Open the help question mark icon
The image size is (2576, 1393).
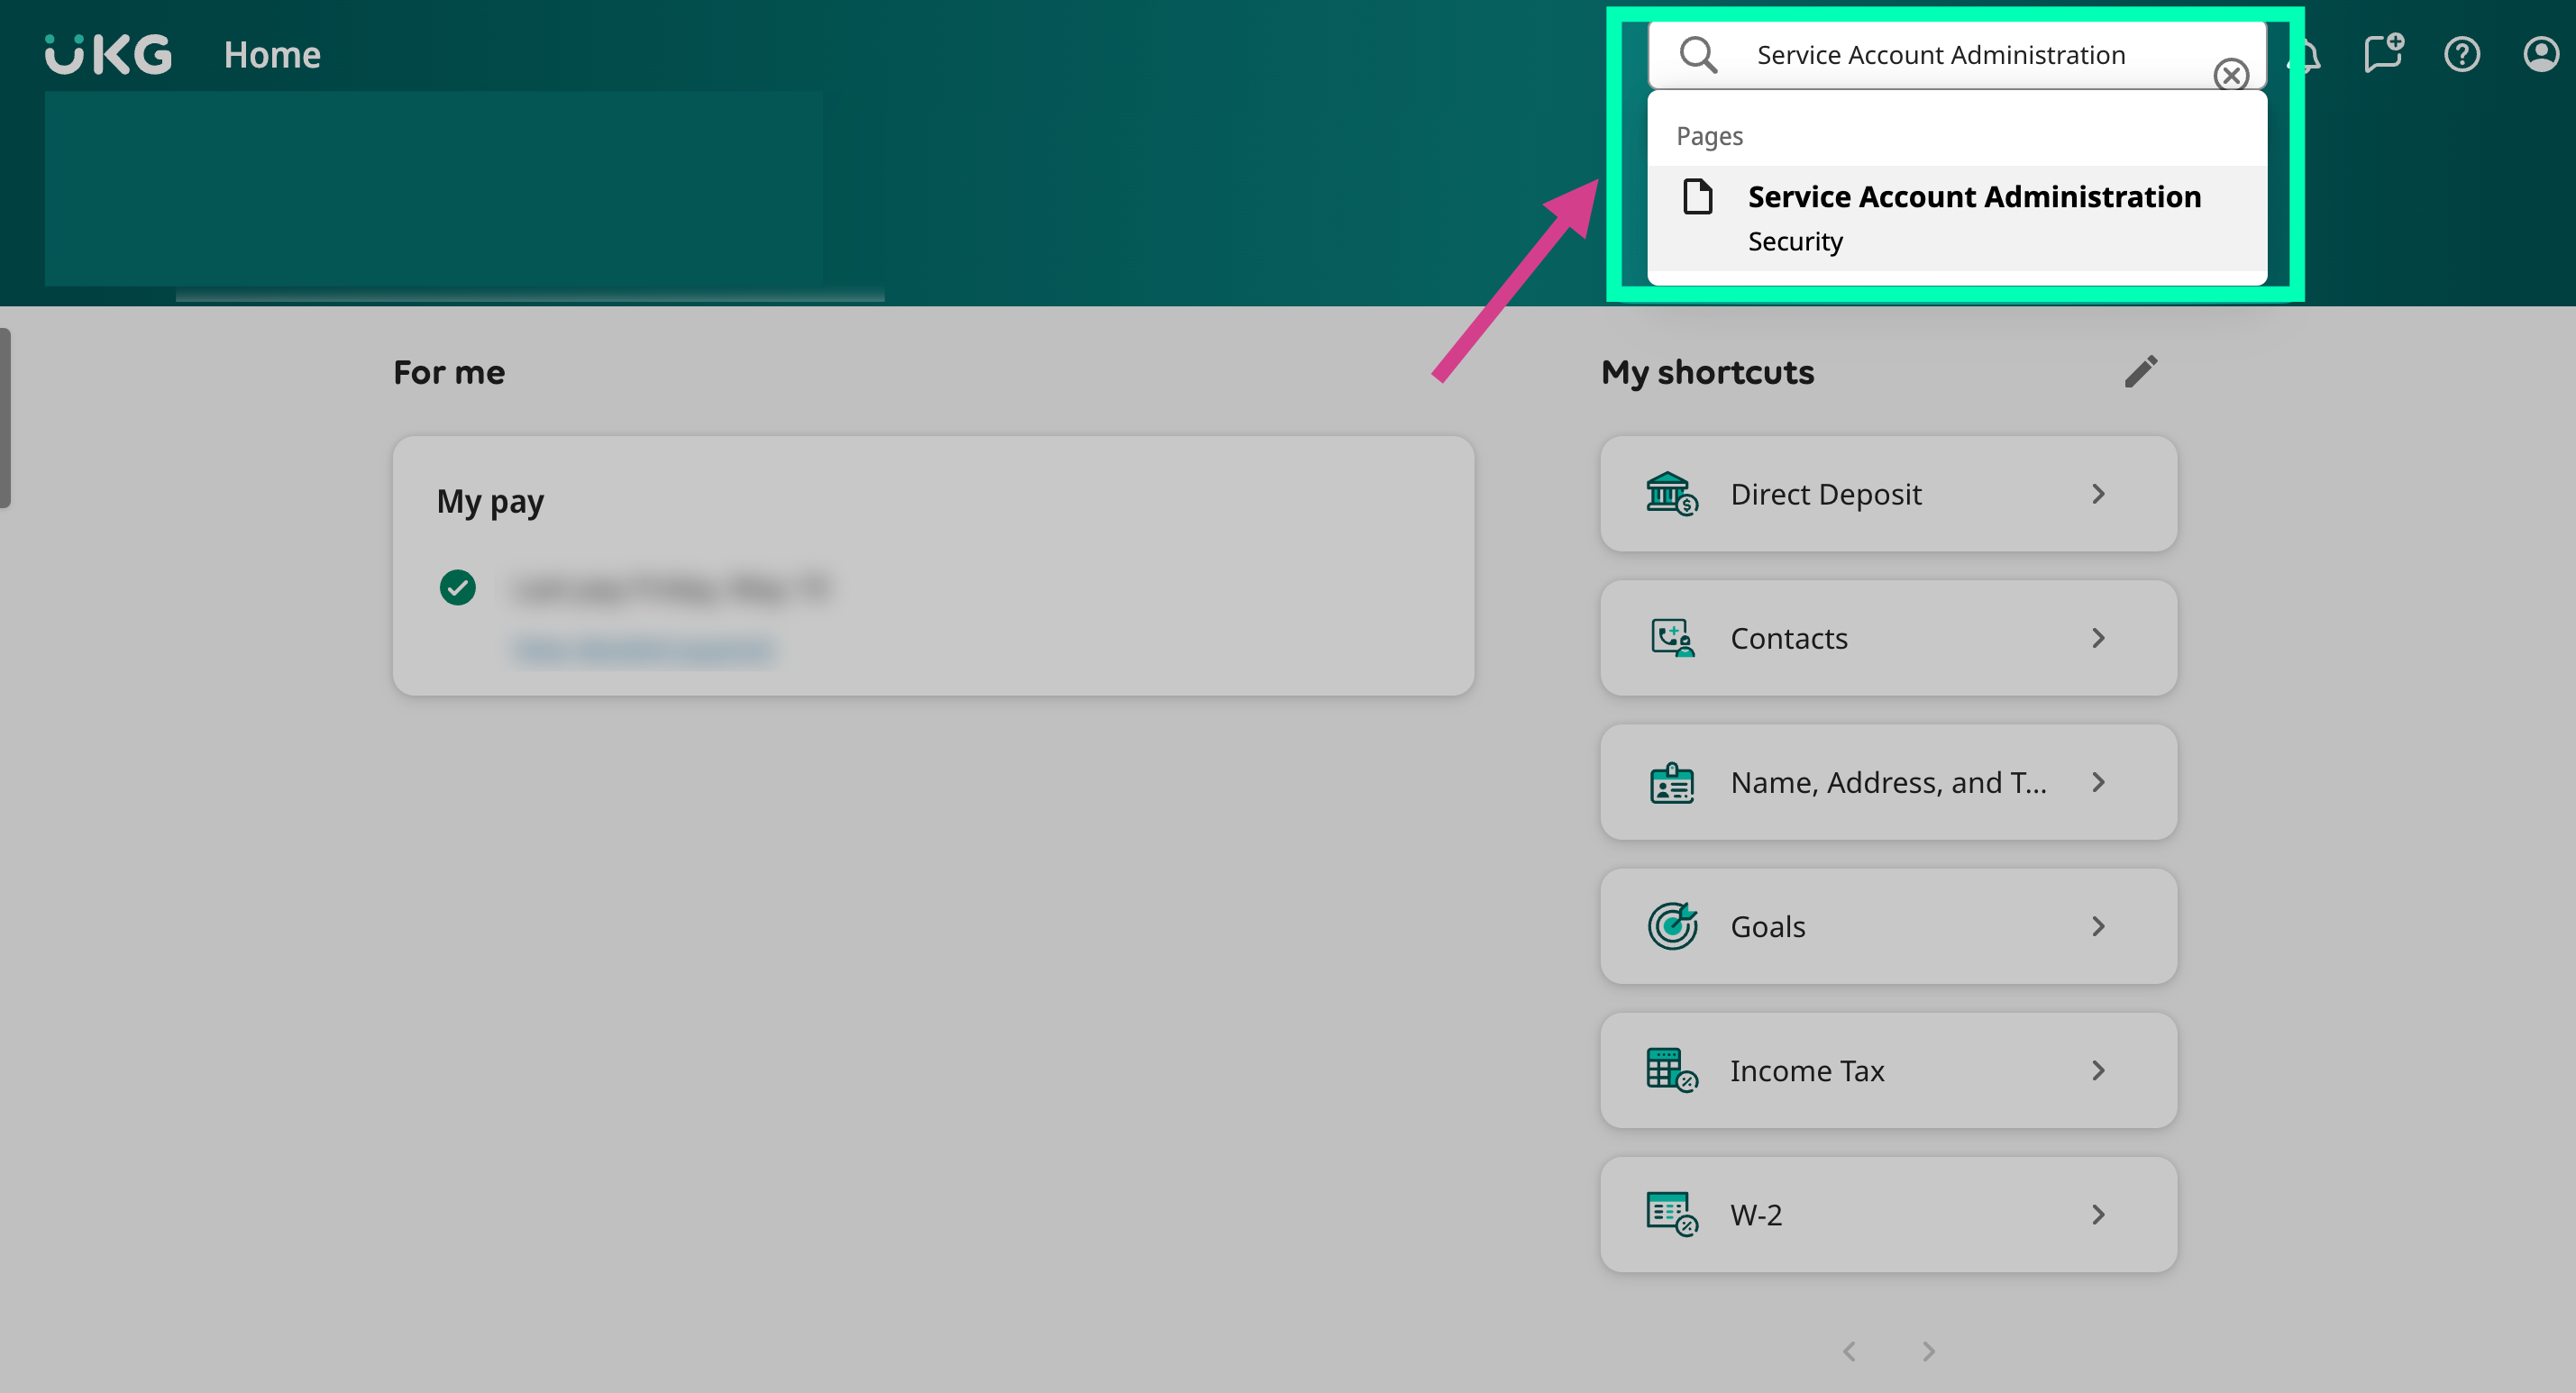pos(2461,54)
